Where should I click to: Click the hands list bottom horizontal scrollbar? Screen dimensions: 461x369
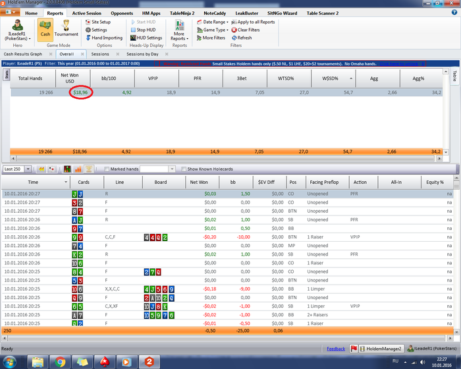pyautogui.click(x=225, y=338)
